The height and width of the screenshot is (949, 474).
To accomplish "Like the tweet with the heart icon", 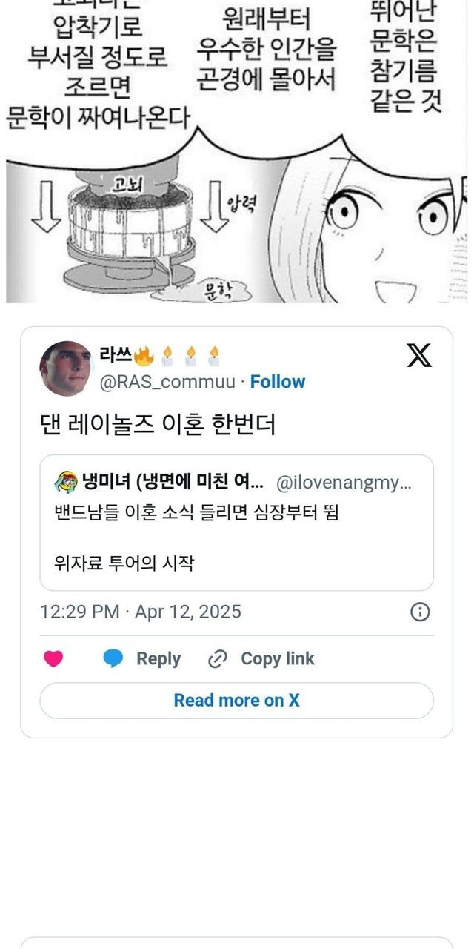I will coord(53,659).
